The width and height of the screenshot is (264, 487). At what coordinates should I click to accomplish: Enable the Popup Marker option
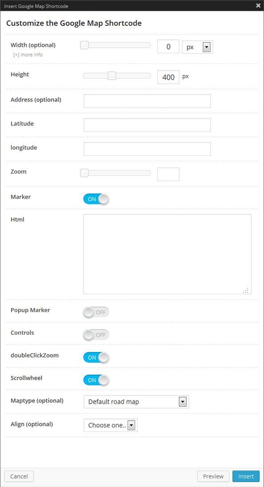(96, 312)
